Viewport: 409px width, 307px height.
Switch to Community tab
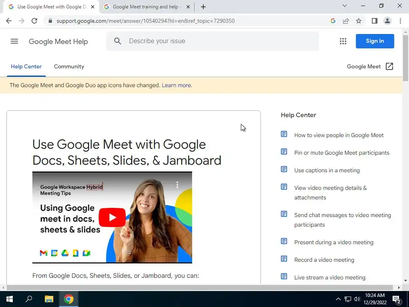click(69, 67)
